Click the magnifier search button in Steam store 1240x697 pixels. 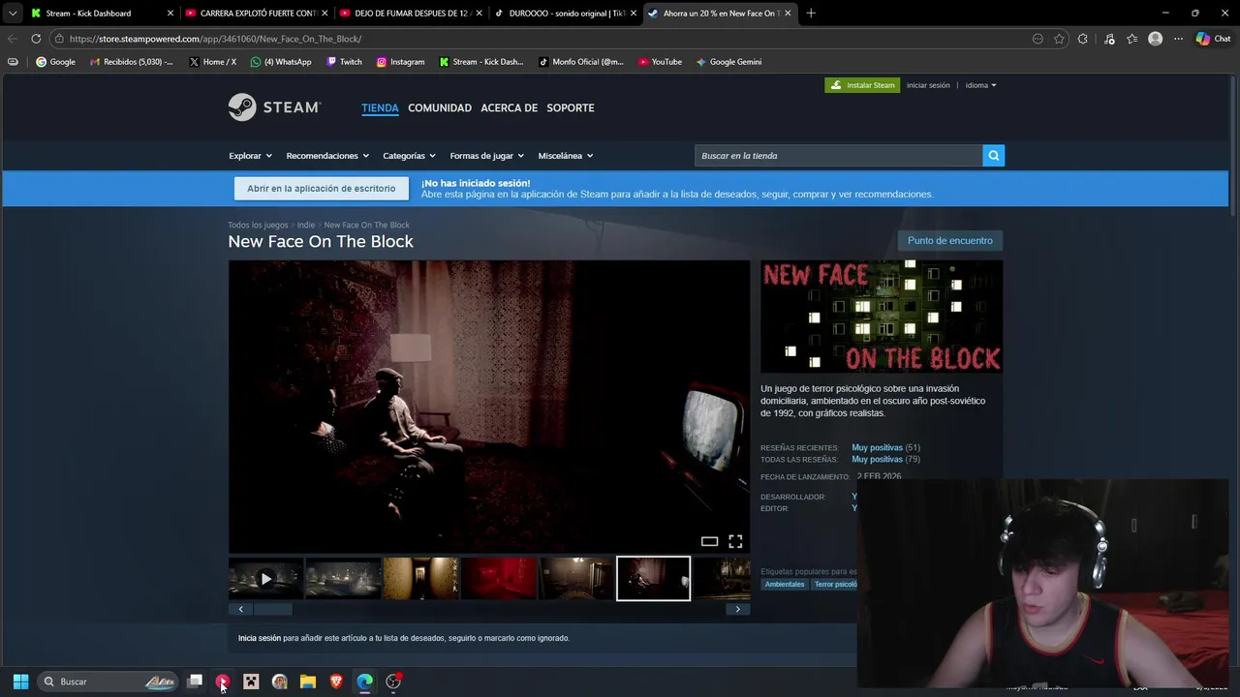pos(993,156)
